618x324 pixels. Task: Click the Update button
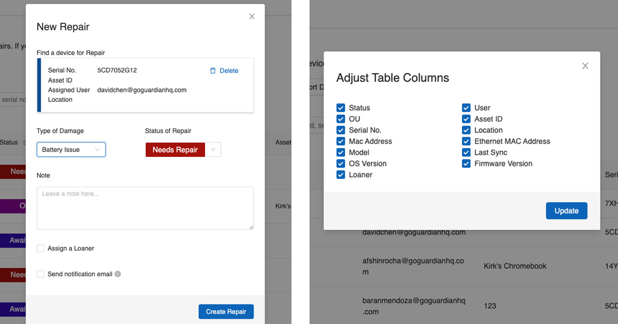pos(566,211)
